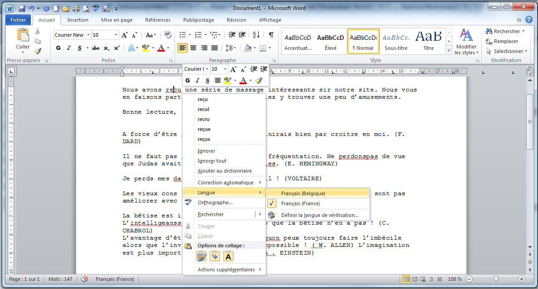
Task: Switch to the Insertion tab
Action: pos(78,20)
